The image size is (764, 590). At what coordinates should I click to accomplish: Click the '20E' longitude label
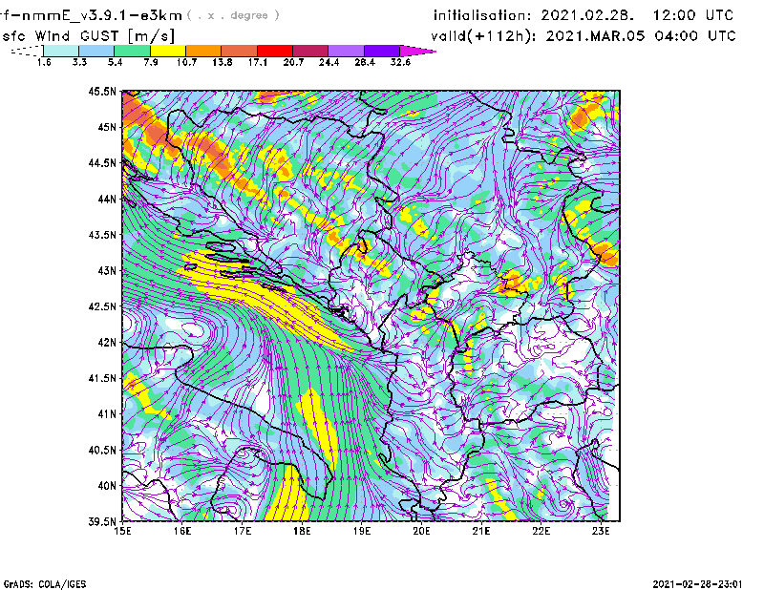pos(421,531)
